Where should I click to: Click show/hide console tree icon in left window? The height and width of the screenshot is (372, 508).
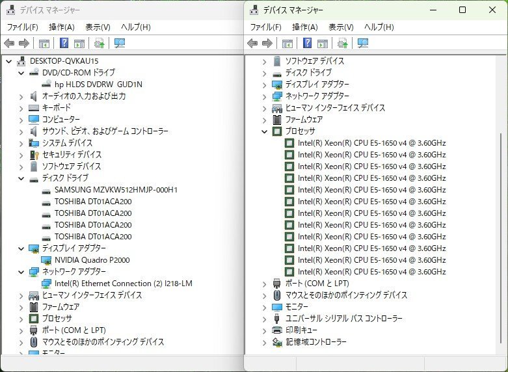[44, 43]
